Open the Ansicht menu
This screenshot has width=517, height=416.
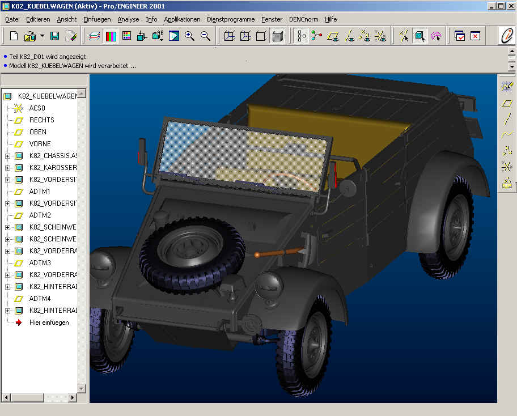66,19
